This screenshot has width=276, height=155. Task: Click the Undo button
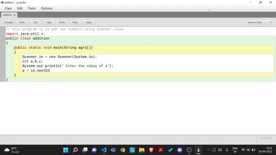click(22, 22)
